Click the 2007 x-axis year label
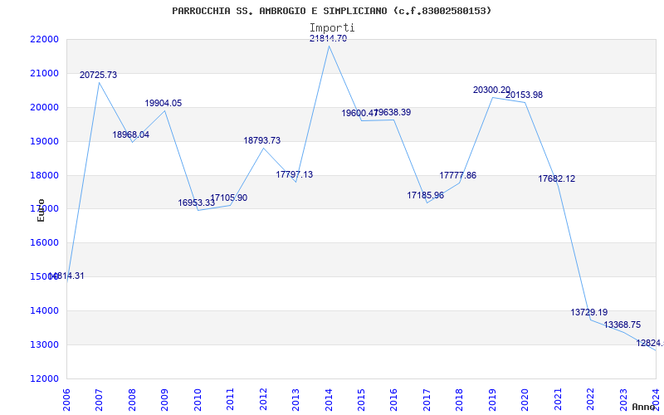The width and height of the screenshot is (664, 415). click(x=99, y=399)
